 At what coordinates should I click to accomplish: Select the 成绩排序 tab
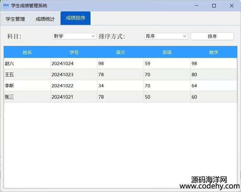pos(76,18)
